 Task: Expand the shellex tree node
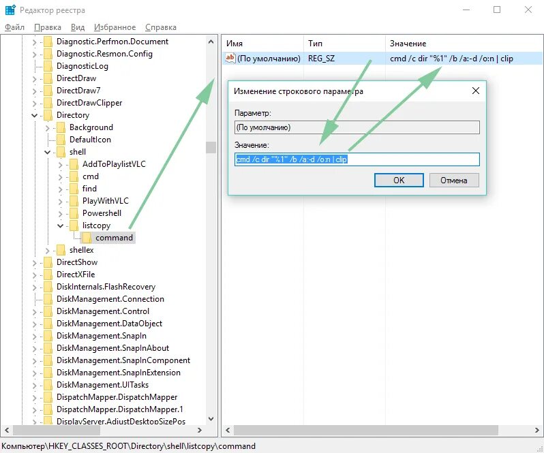coord(47,251)
